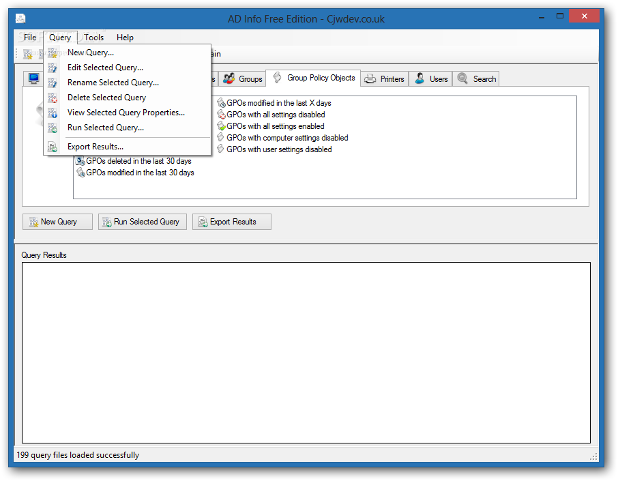Click the New Query menu icon
Image resolution: width=618 pixels, height=481 pixels.
53,53
